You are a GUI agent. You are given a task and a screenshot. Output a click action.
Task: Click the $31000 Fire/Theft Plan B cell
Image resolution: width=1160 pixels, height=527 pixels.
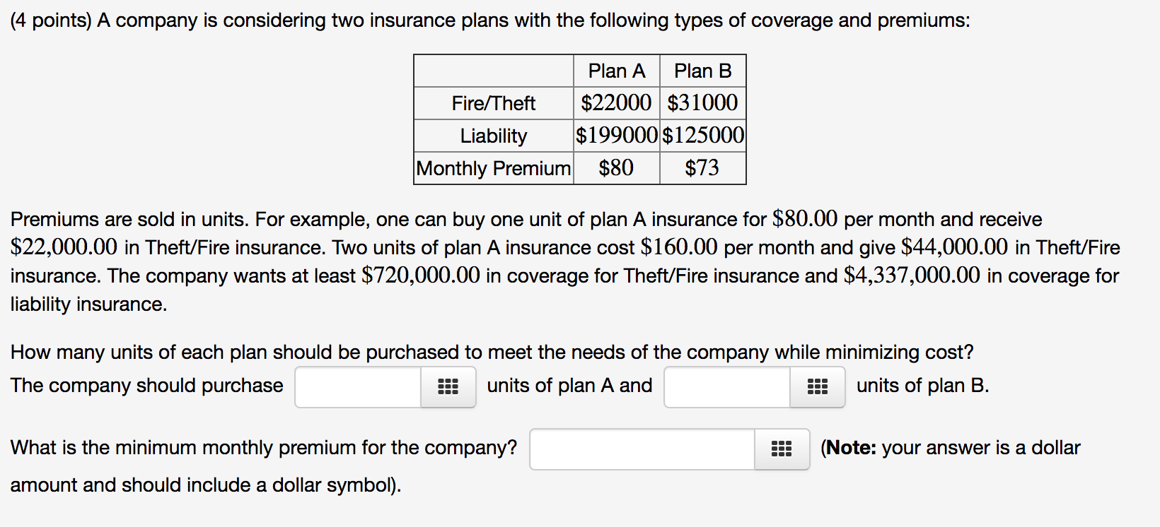702,103
